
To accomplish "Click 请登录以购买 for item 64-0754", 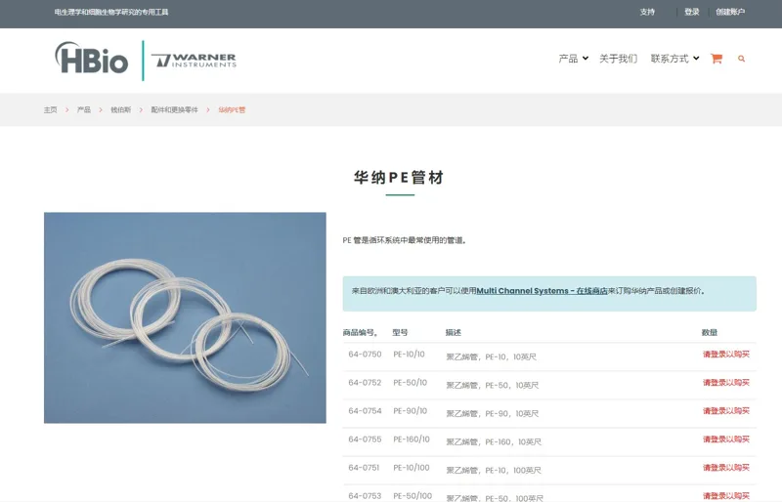I will 726,411.
